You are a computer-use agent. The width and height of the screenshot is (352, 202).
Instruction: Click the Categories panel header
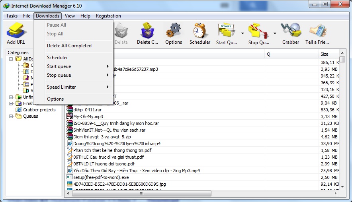(18, 52)
